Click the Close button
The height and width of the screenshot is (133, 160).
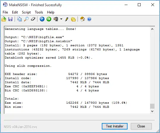coord(141,126)
